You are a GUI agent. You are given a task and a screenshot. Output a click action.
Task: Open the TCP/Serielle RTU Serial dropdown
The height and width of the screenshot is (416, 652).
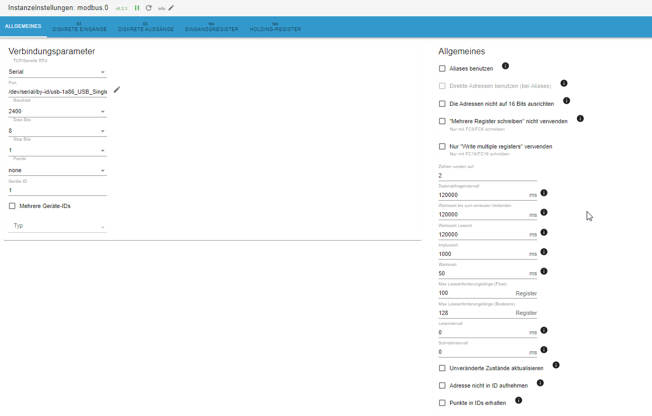point(57,72)
